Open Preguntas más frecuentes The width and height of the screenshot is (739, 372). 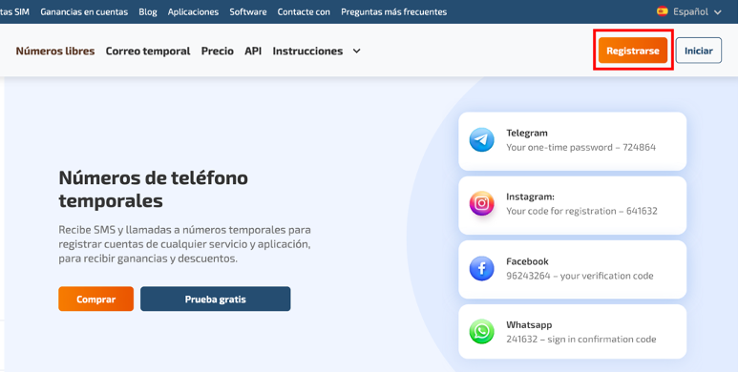click(394, 11)
